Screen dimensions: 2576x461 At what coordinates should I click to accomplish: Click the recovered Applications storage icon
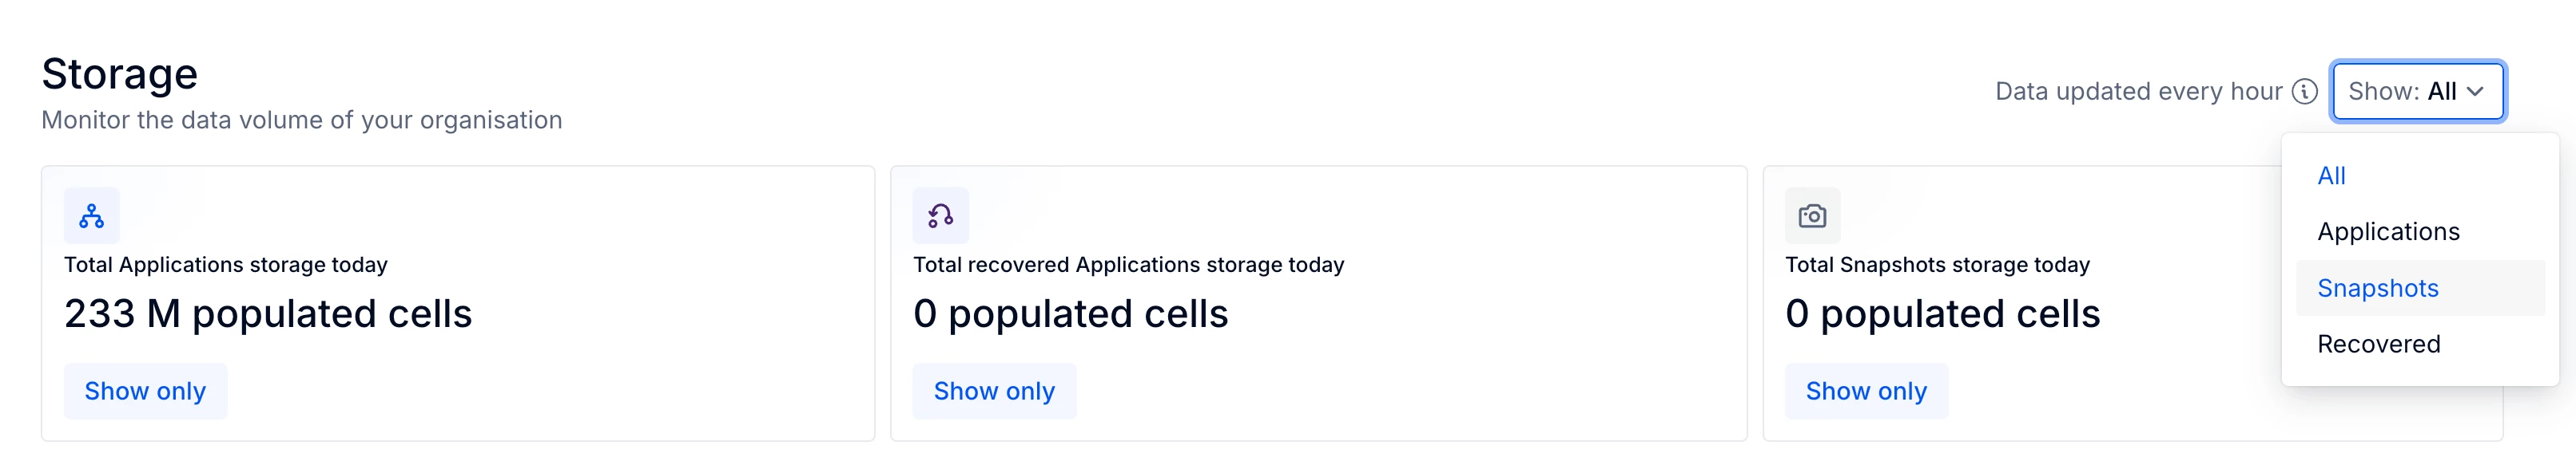pos(940,215)
